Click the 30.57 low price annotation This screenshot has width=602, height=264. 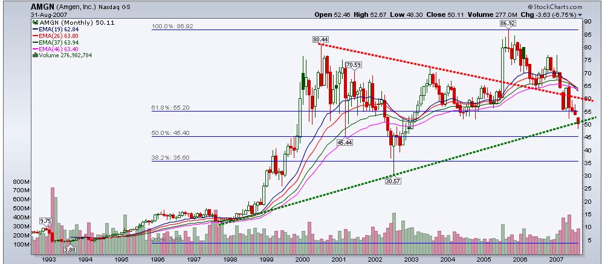[x=393, y=181]
